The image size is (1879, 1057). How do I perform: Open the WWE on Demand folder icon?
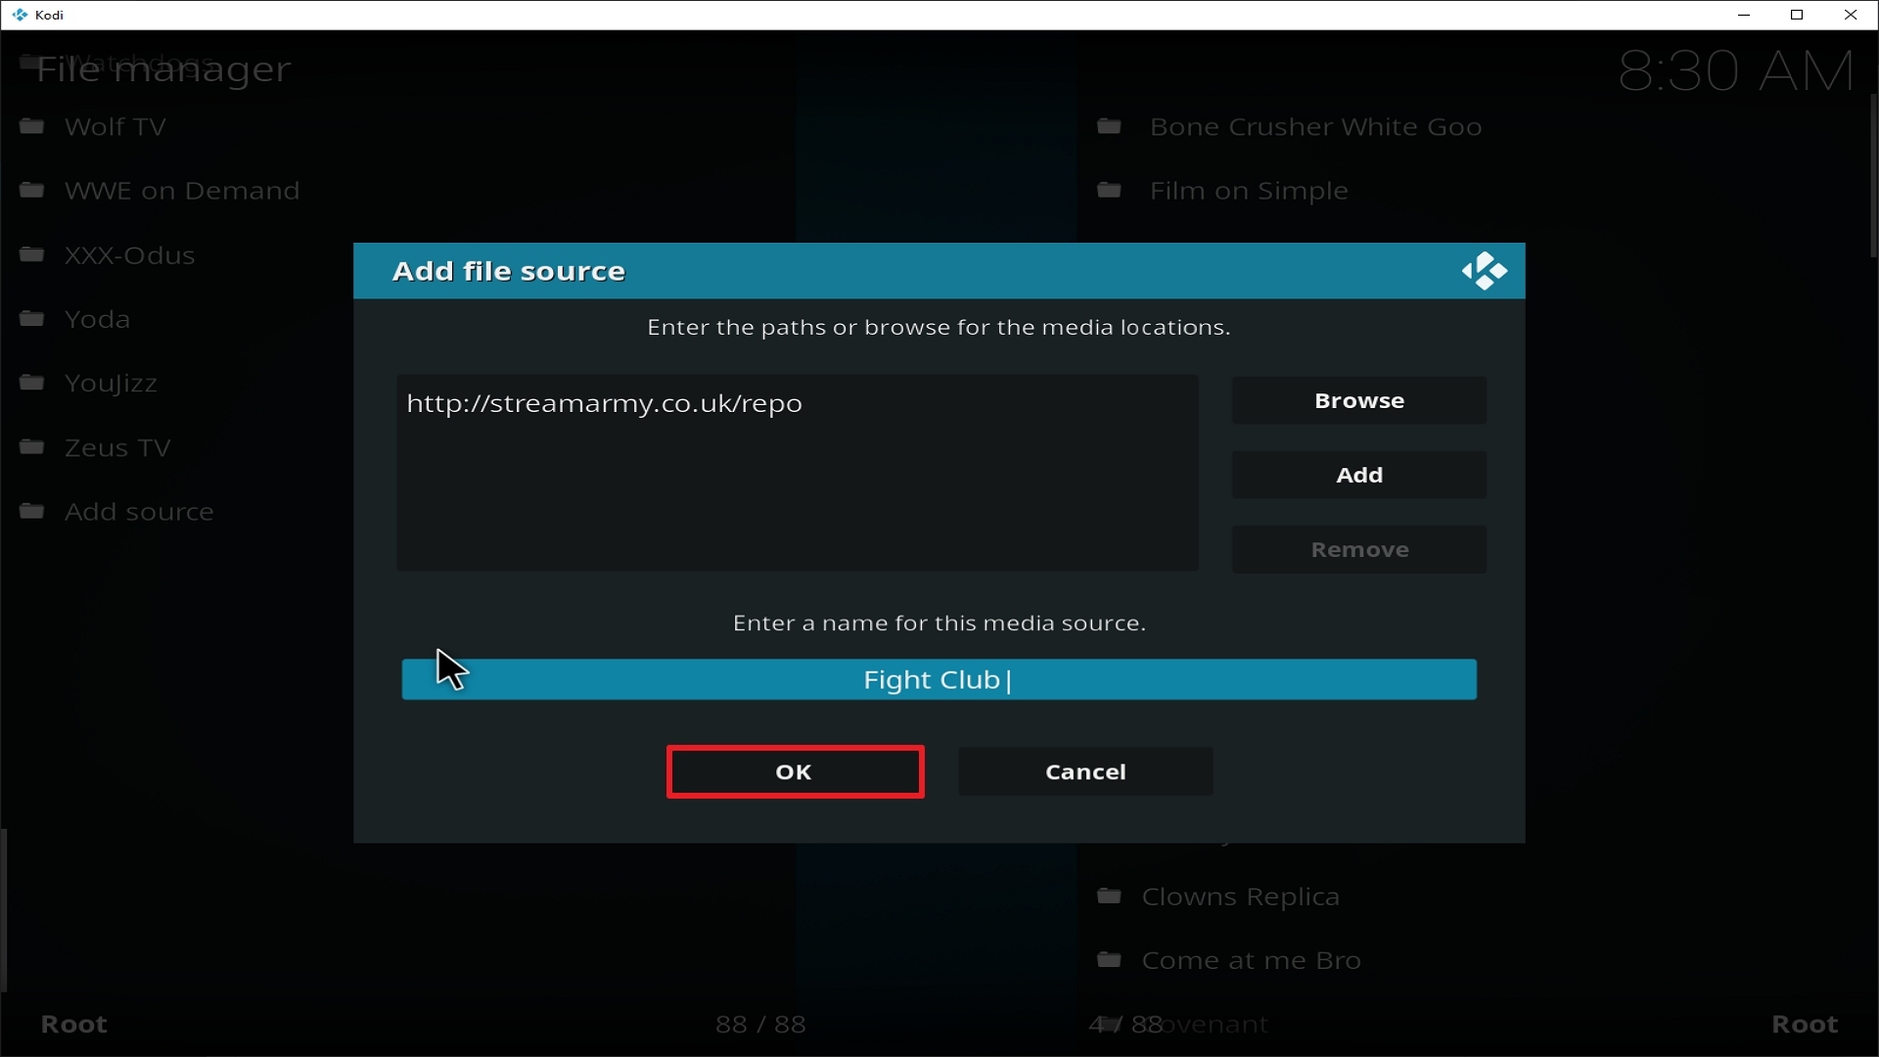pos(32,190)
